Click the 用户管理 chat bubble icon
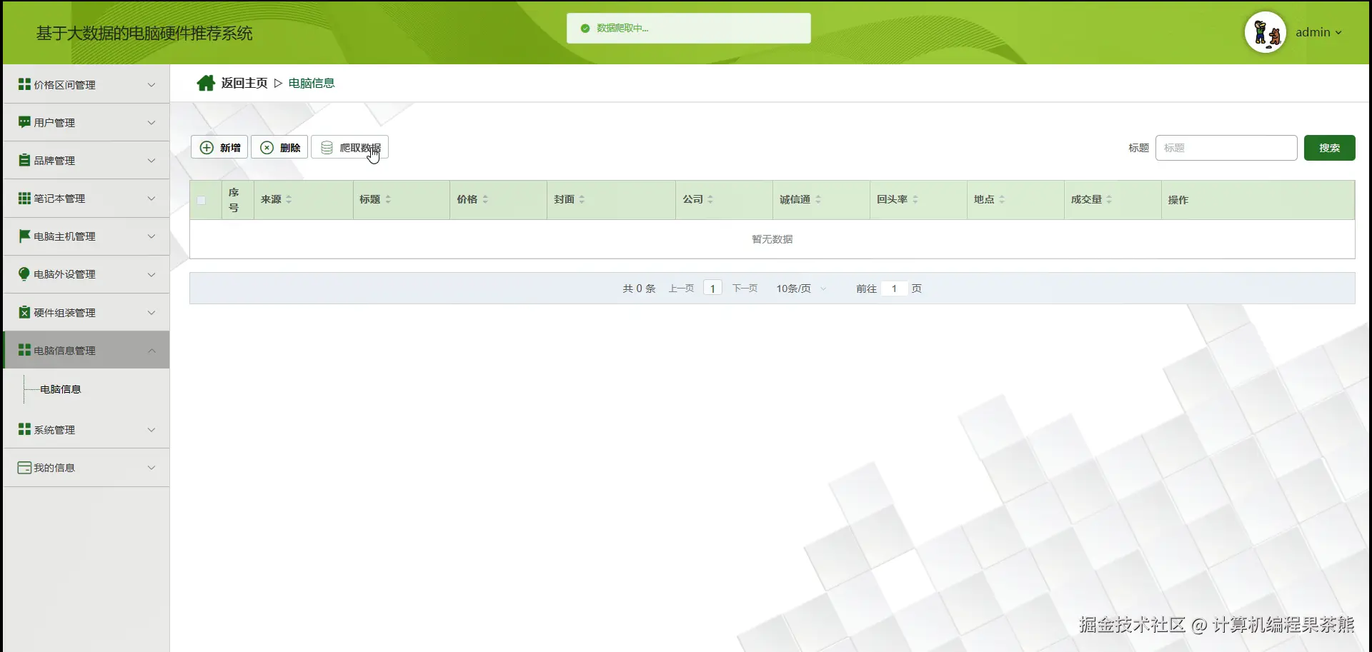 (24, 122)
